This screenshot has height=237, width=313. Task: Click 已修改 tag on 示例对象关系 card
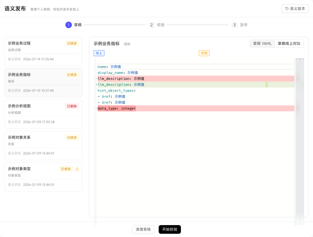[x=72, y=138]
